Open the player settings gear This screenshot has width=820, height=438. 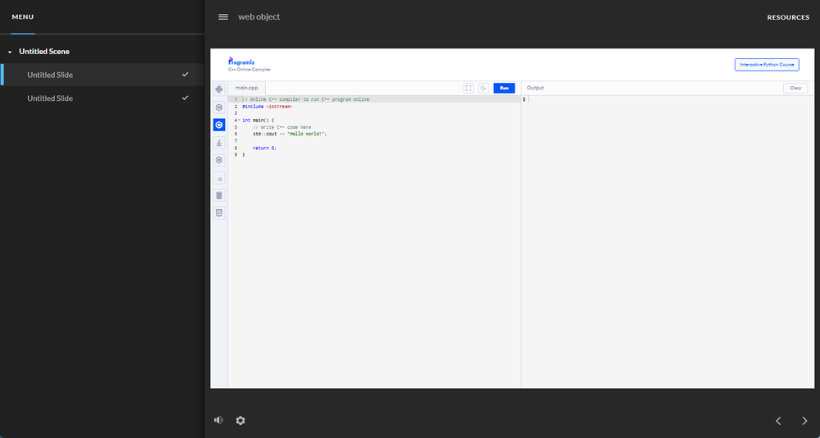[x=241, y=420]
